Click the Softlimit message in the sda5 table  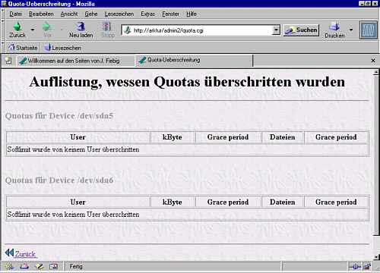(x=73, y=149)
